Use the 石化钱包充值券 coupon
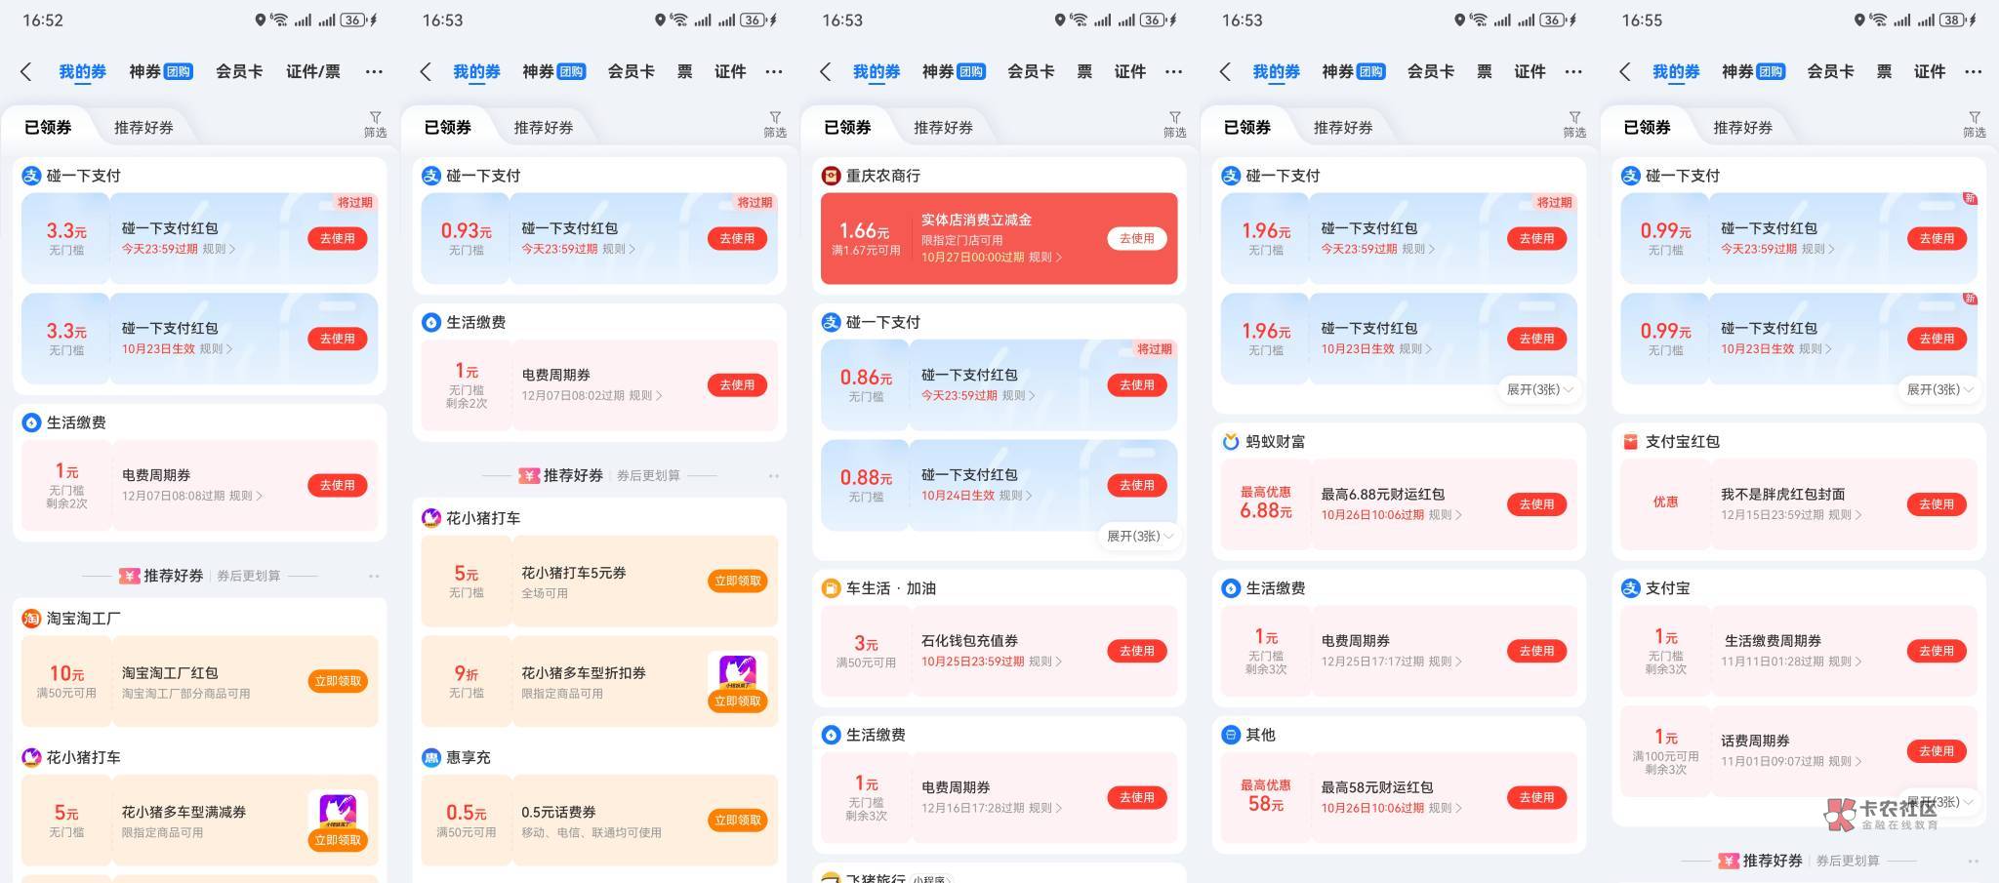1999x883 pixels. (1136, 651)
